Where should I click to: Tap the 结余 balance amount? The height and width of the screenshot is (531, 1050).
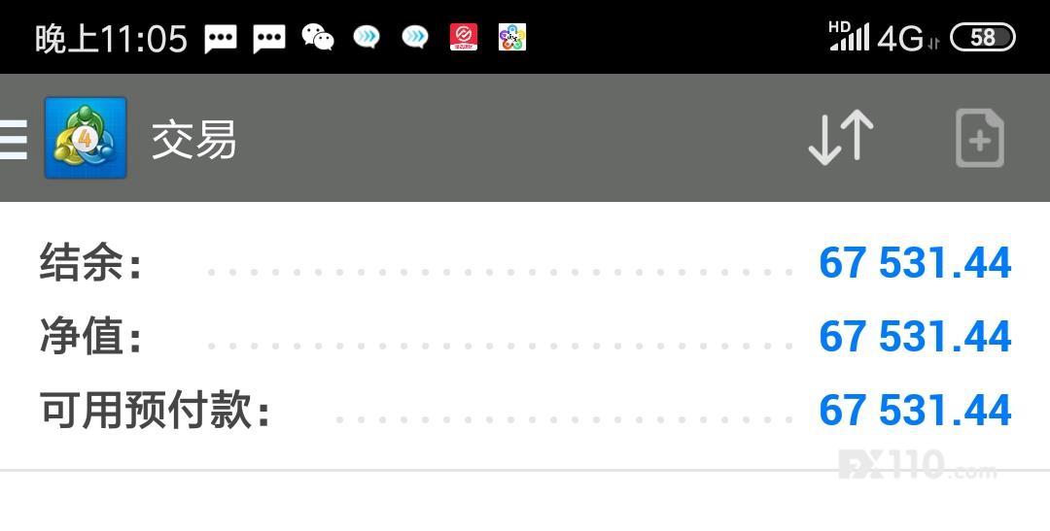915,263
